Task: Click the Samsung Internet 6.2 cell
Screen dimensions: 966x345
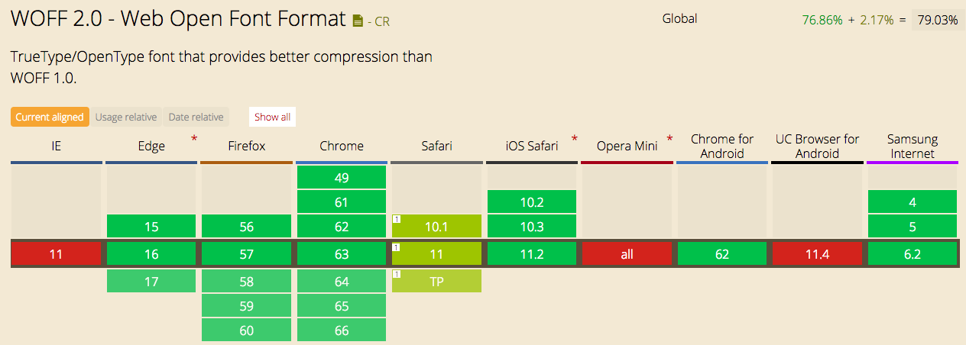Action: [912, 254]
